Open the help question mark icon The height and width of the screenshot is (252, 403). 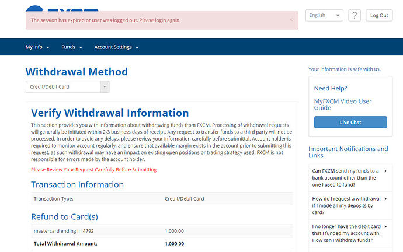355,15
